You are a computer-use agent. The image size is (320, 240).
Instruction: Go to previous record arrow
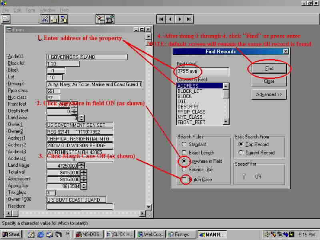[170, 19]
